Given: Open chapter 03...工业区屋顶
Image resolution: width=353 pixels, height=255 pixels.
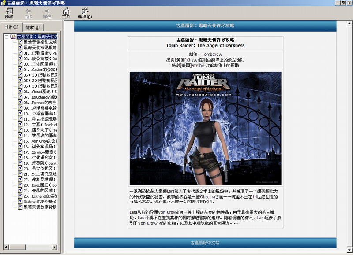Looking at the screenshot, I should (x=40, y=64).
